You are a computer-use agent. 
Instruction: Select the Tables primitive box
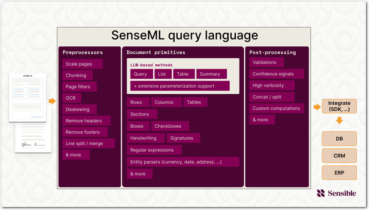click(196, 102)
